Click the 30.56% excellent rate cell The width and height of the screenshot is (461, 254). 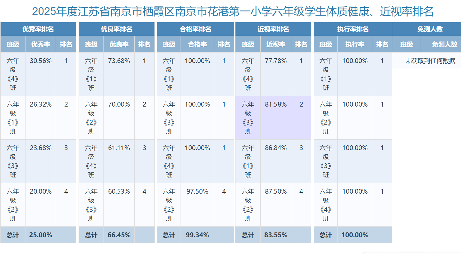click(x=40, y=61)
